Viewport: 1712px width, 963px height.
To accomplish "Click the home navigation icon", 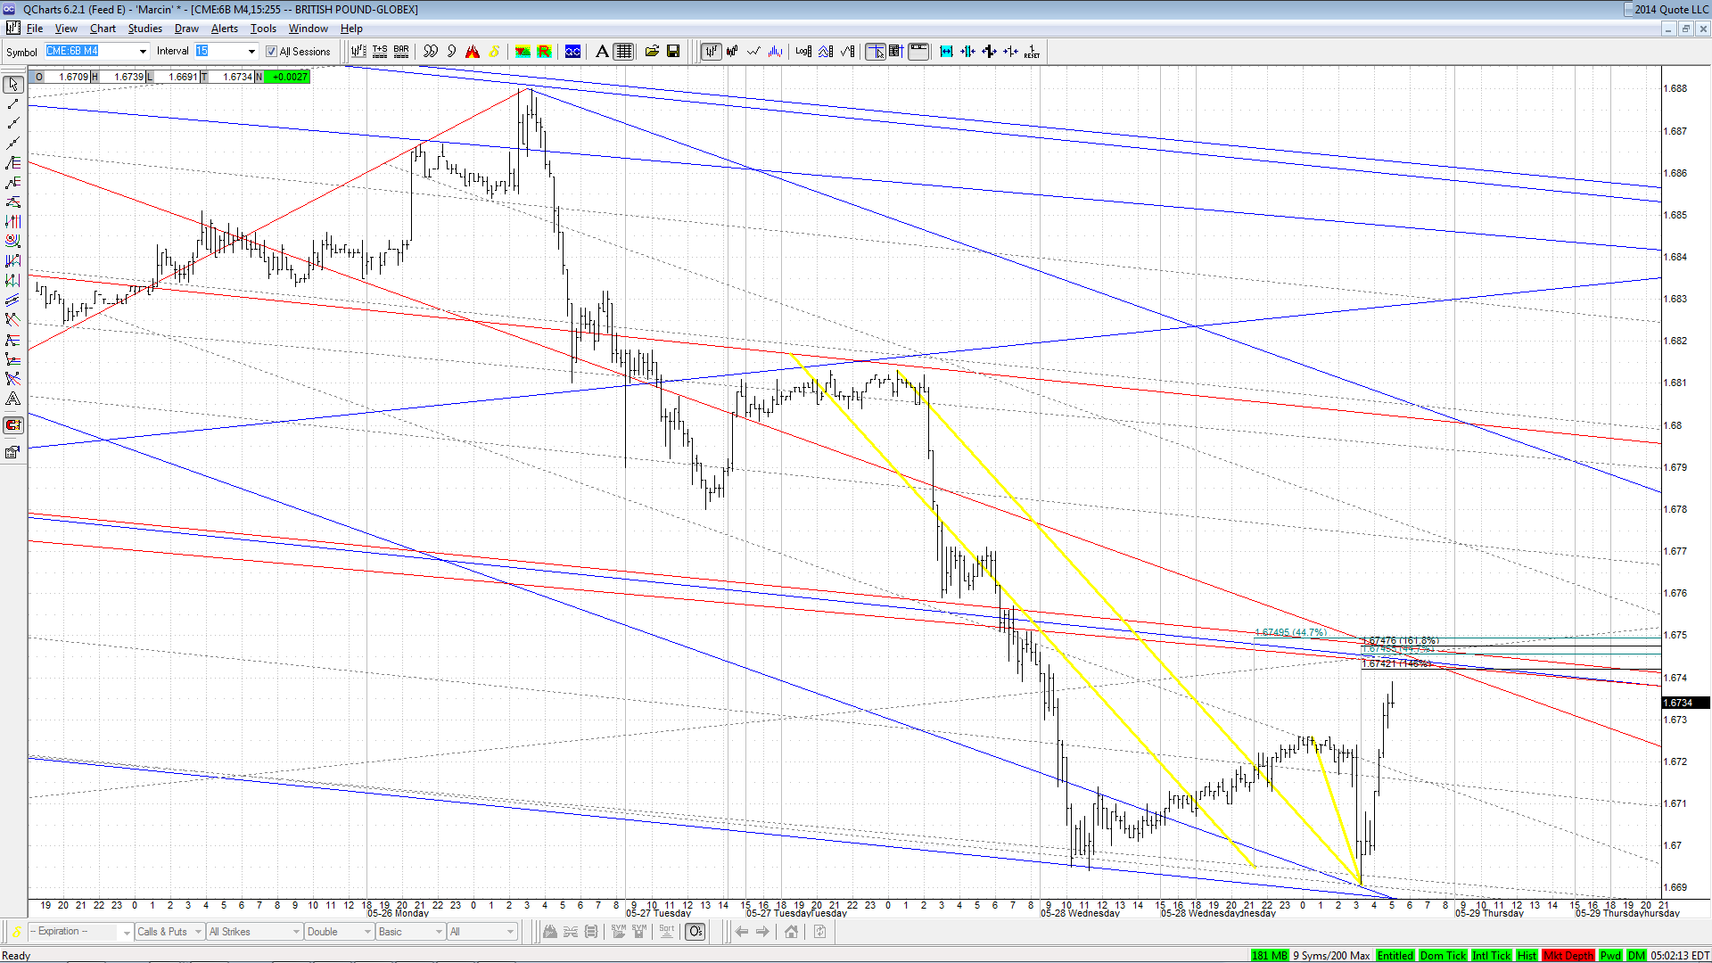I will pyautogui.click(x=791, y=932).
